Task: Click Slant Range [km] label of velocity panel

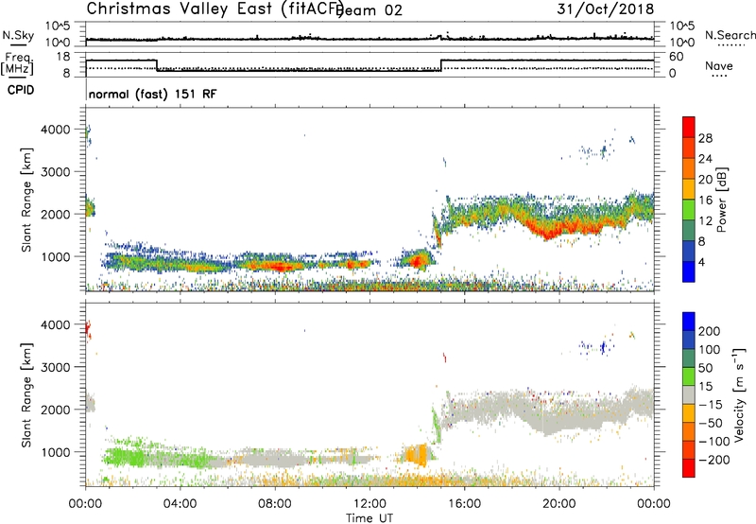Action: 26,395
